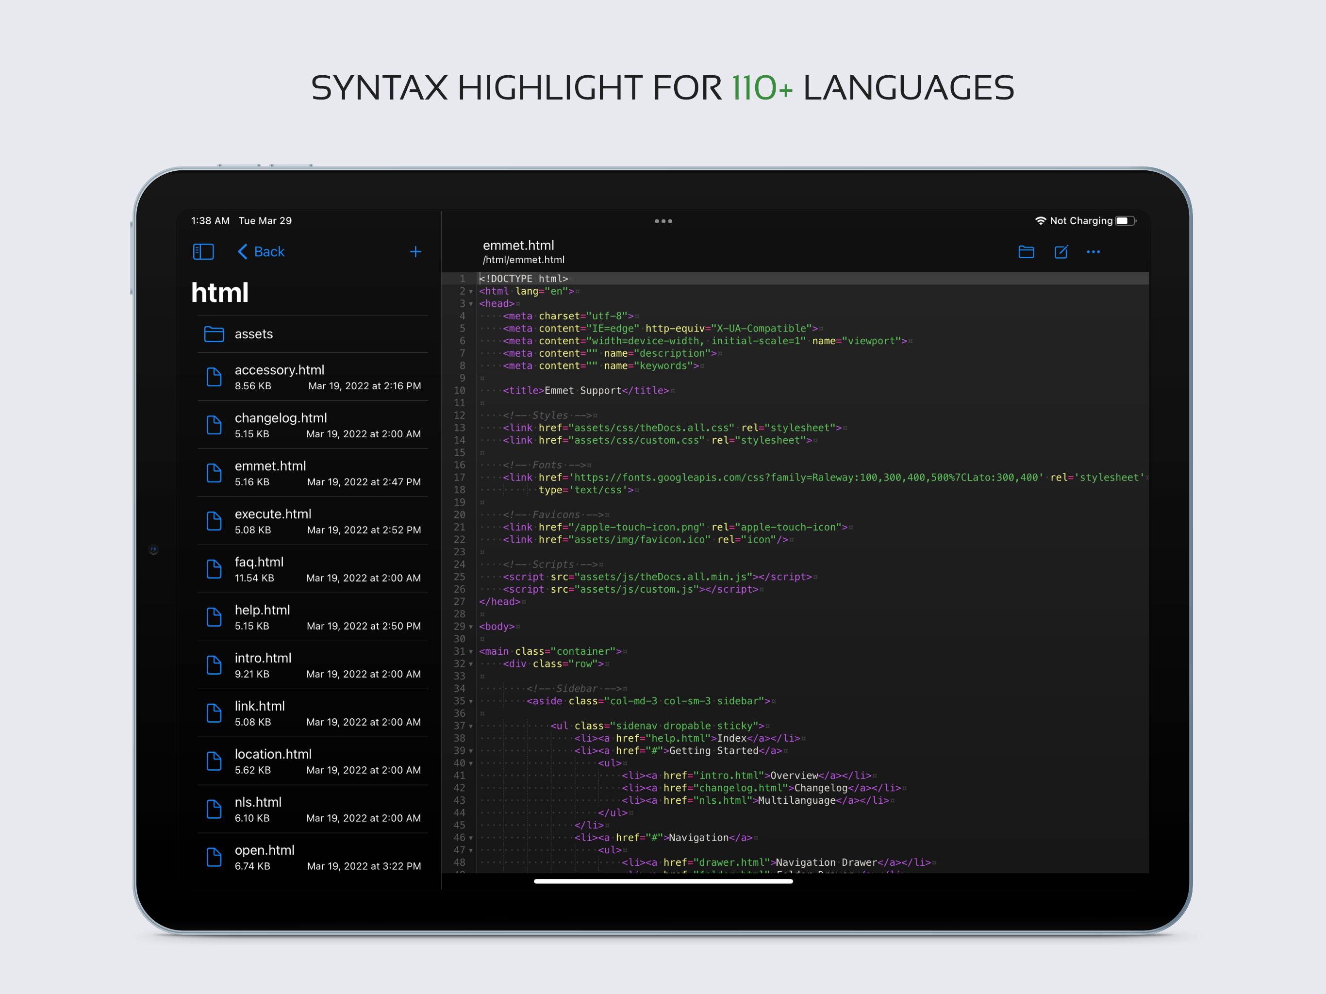1326x994 pixels.
Task: Fold the aside sidebar block on line 35
Action: pos(471,701)
